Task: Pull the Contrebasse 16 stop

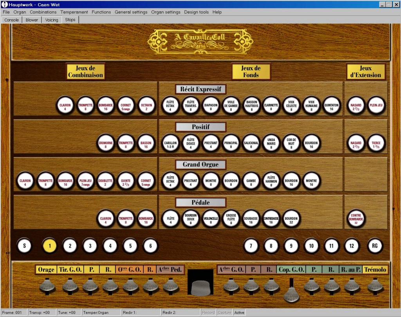Action: [271, 219]
